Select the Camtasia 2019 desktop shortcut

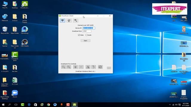pyautogui.click(x=15, y=56)
